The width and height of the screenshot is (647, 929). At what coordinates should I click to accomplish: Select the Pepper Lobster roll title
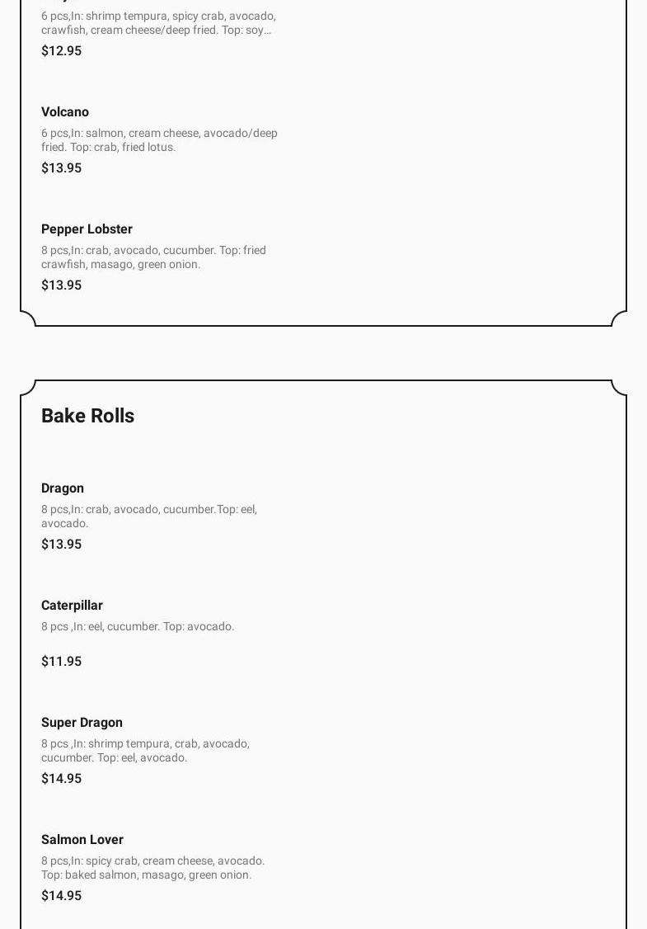pyautogui.click(x=87, y=229)
